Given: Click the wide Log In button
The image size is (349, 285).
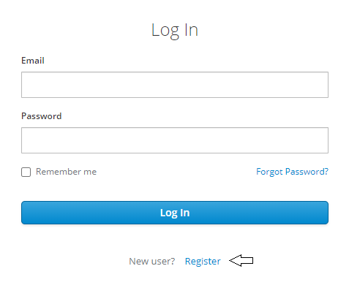Looking at the screenshot, I should pos(175,213).
